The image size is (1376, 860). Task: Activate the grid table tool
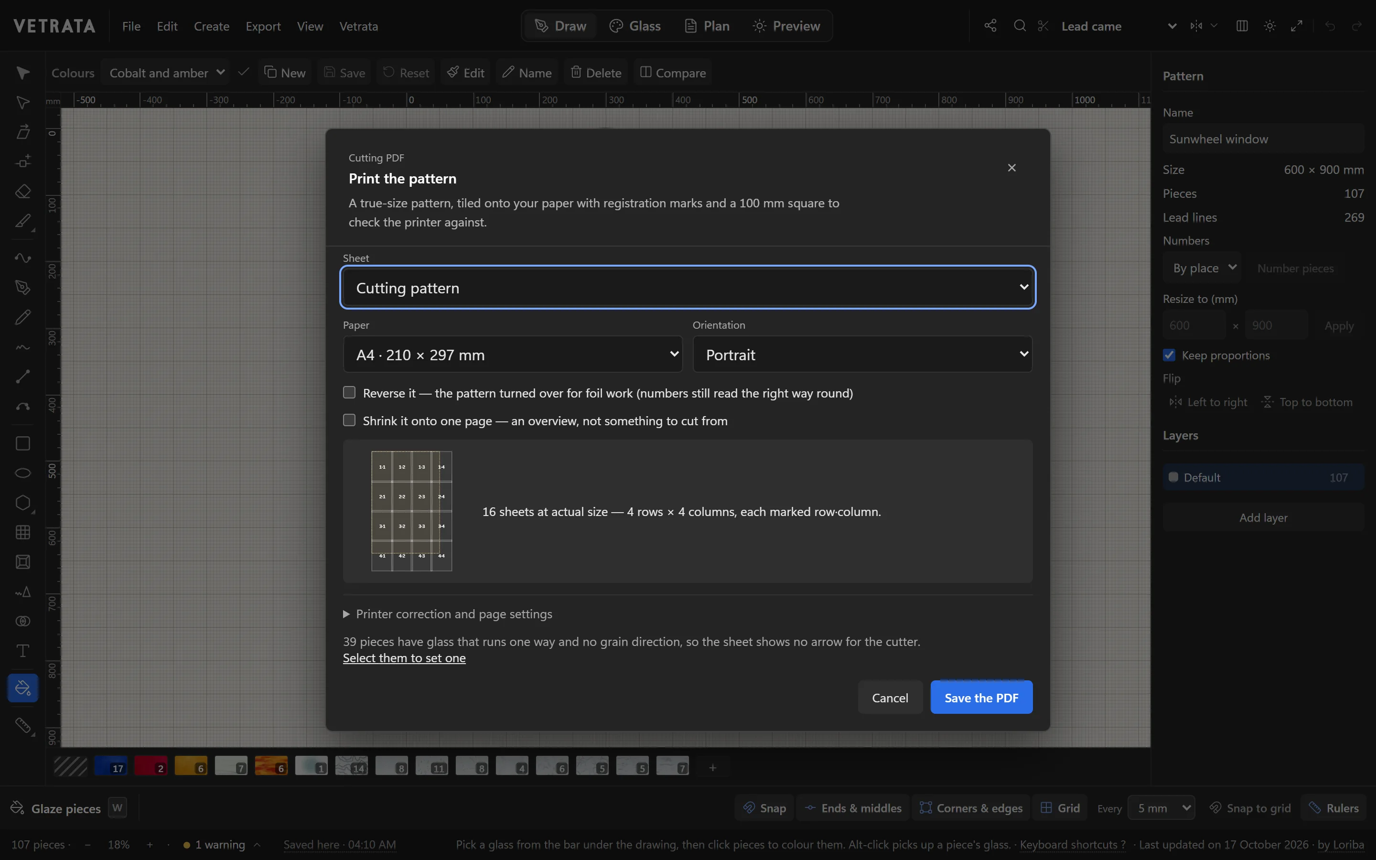23,532
